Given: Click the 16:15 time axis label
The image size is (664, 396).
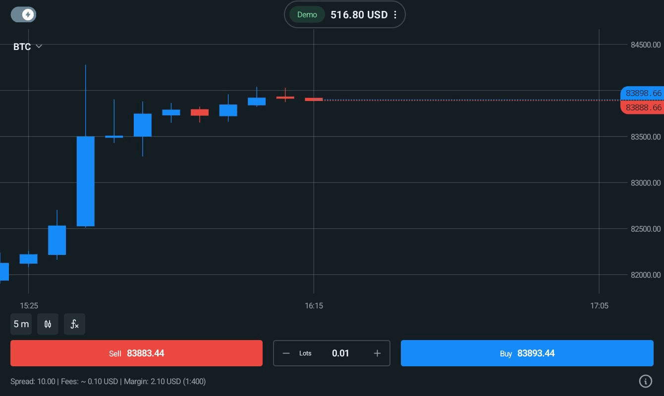Looking at the screenshot, I should click(314, 306).
